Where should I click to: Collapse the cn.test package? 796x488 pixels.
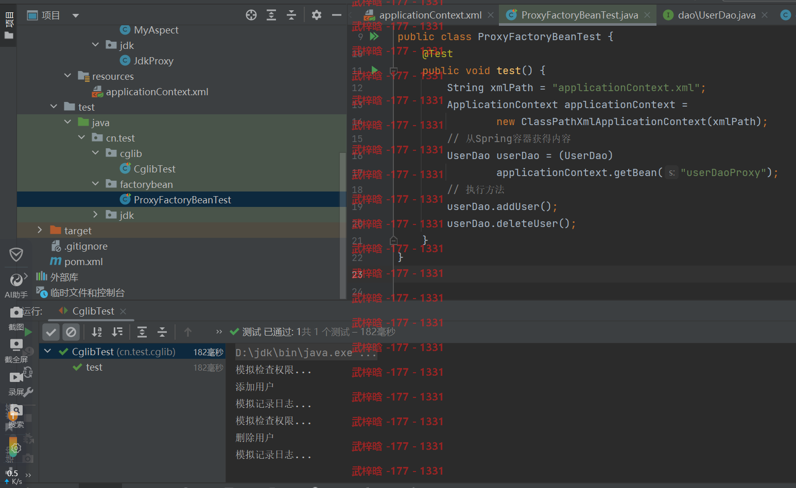81,138
